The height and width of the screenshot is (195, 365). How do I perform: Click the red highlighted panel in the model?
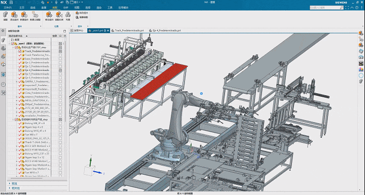pos(159,81)
